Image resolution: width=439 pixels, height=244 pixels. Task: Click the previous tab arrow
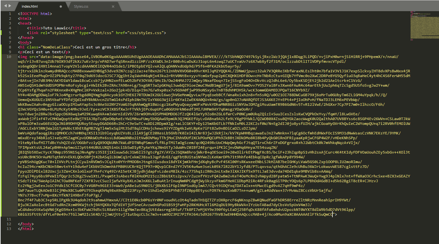coord(5,6)
